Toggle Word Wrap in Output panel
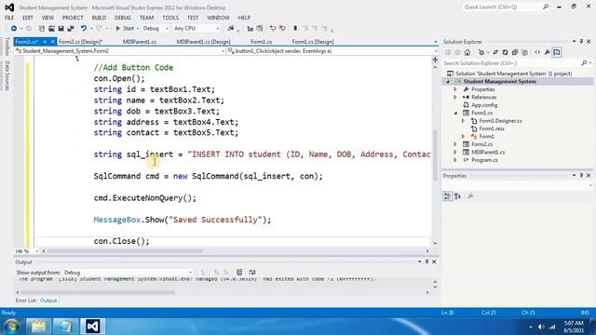This screenshot has height=335, width=596. point(251,273)
